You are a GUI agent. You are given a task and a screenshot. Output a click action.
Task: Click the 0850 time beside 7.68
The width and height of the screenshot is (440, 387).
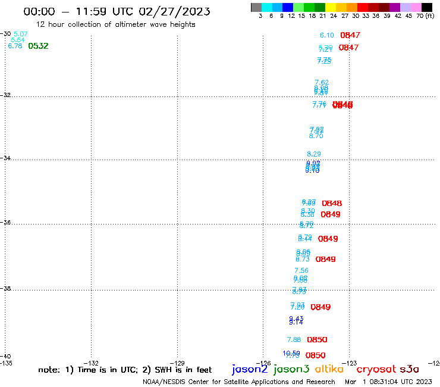click(317, 340)
